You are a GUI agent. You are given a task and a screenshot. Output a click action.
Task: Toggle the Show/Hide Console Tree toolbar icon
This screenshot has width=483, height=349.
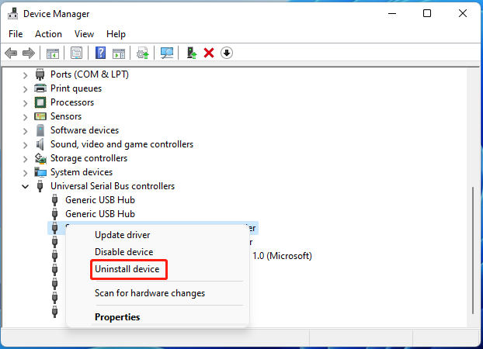tap(53, 53)
